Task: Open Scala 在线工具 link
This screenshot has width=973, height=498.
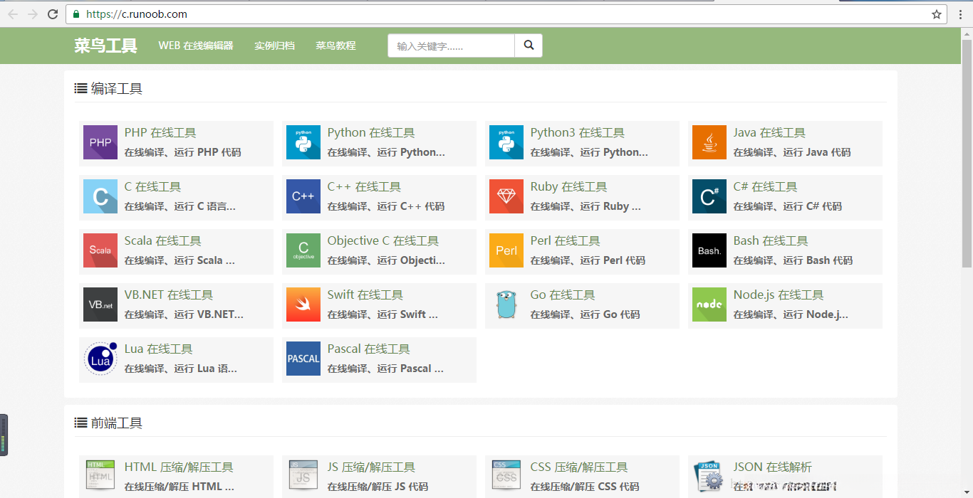Action: click(x=162, y=240)
